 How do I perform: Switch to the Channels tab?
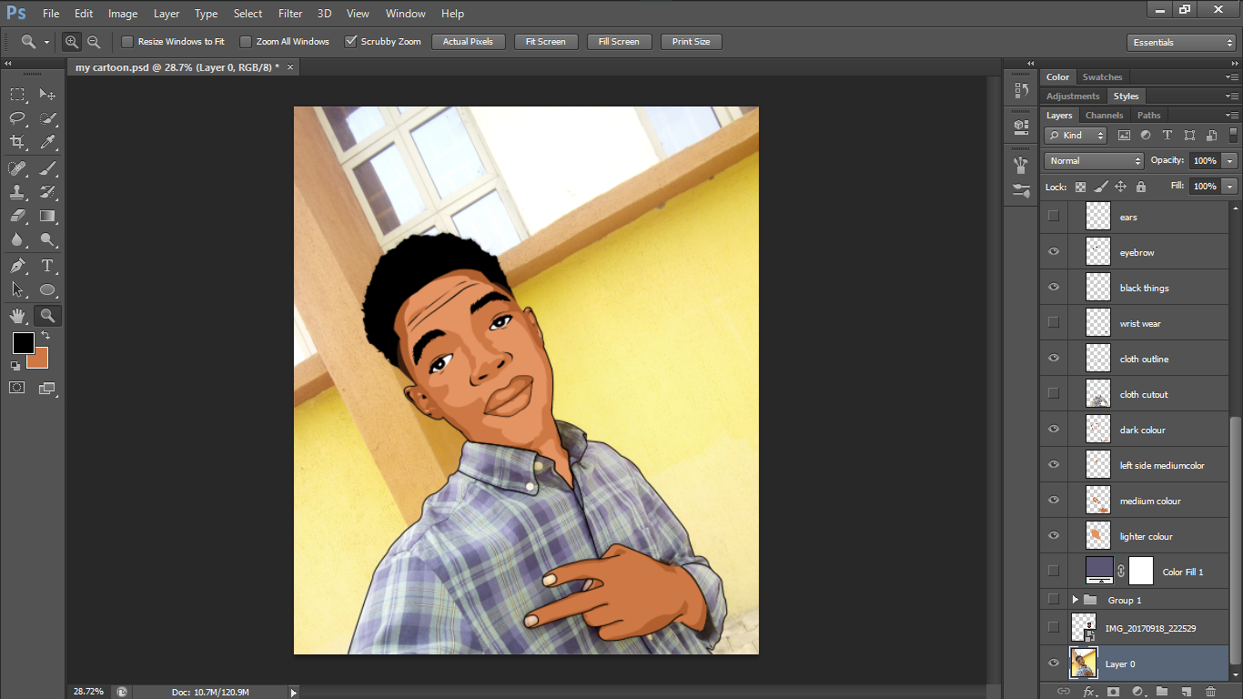(x=1104, y=116)
